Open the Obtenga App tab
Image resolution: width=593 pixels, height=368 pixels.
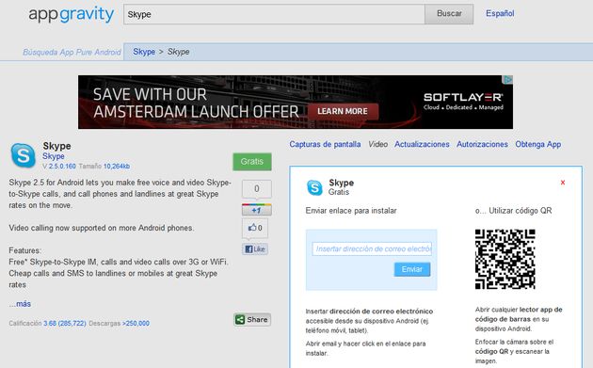(x=538, y=144)
